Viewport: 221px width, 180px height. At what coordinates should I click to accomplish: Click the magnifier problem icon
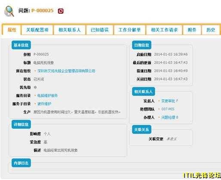click(x=9, y=11)
